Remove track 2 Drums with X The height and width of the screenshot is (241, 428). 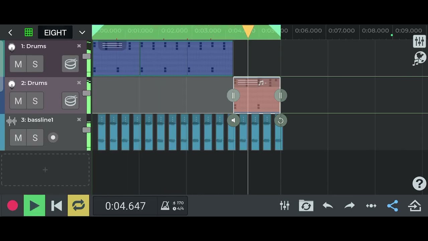[x=79, y=83]
